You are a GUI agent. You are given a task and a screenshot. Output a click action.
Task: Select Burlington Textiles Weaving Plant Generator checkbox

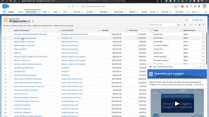[x=11, y=34]
